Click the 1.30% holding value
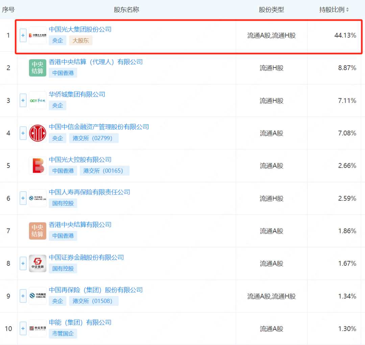The image size is (365, 345). (x=347, y=329)
